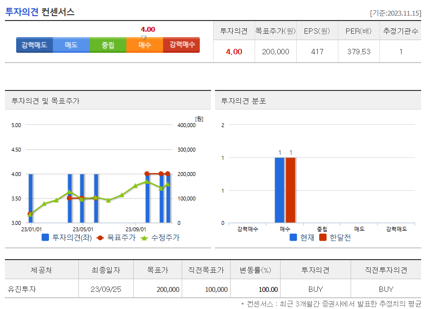Click the 강력매도 segment on the rating scale
Image resolution: width=427 pixels, height=309 pixels.
(x=34, y=45)
